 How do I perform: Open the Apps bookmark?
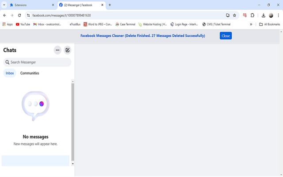[x=8, y=24]
